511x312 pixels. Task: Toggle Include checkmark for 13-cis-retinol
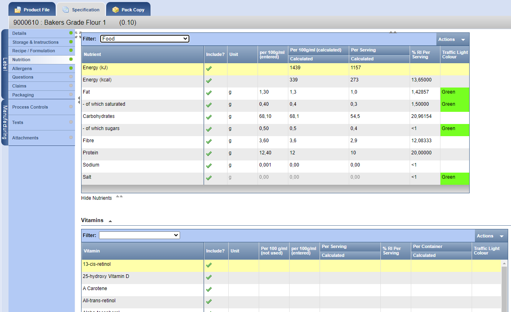[x=209, y=265]
